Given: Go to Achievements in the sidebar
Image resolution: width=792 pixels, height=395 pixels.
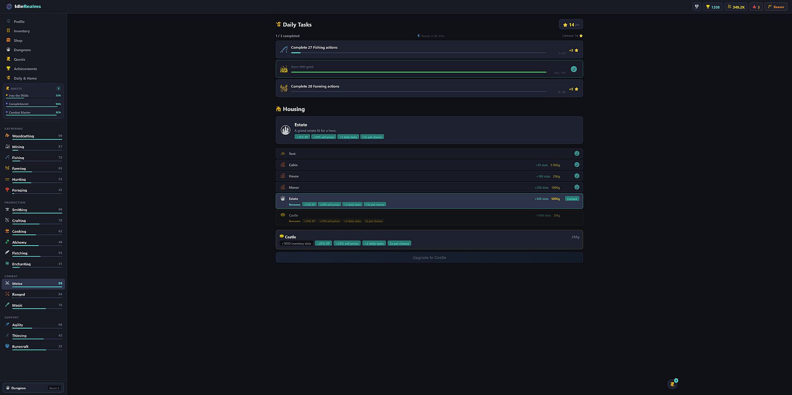Looking at the screenshot, I should (25, 69).
